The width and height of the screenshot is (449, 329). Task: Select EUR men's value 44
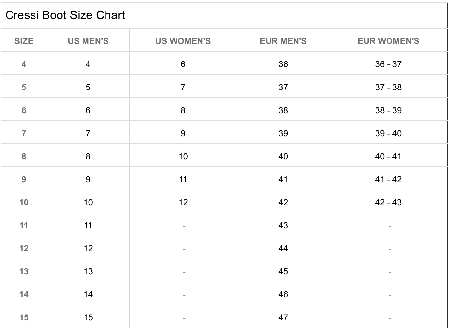point(283,248)
